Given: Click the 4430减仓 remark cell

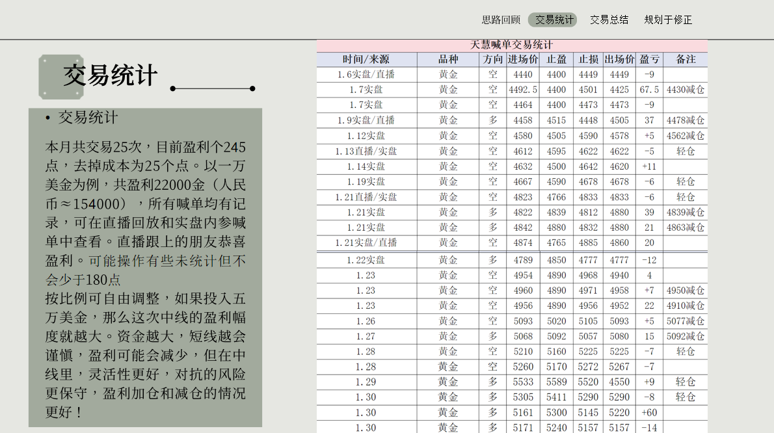Looking at the screenshot, I should pyautogui.click(x=686, y=90).
